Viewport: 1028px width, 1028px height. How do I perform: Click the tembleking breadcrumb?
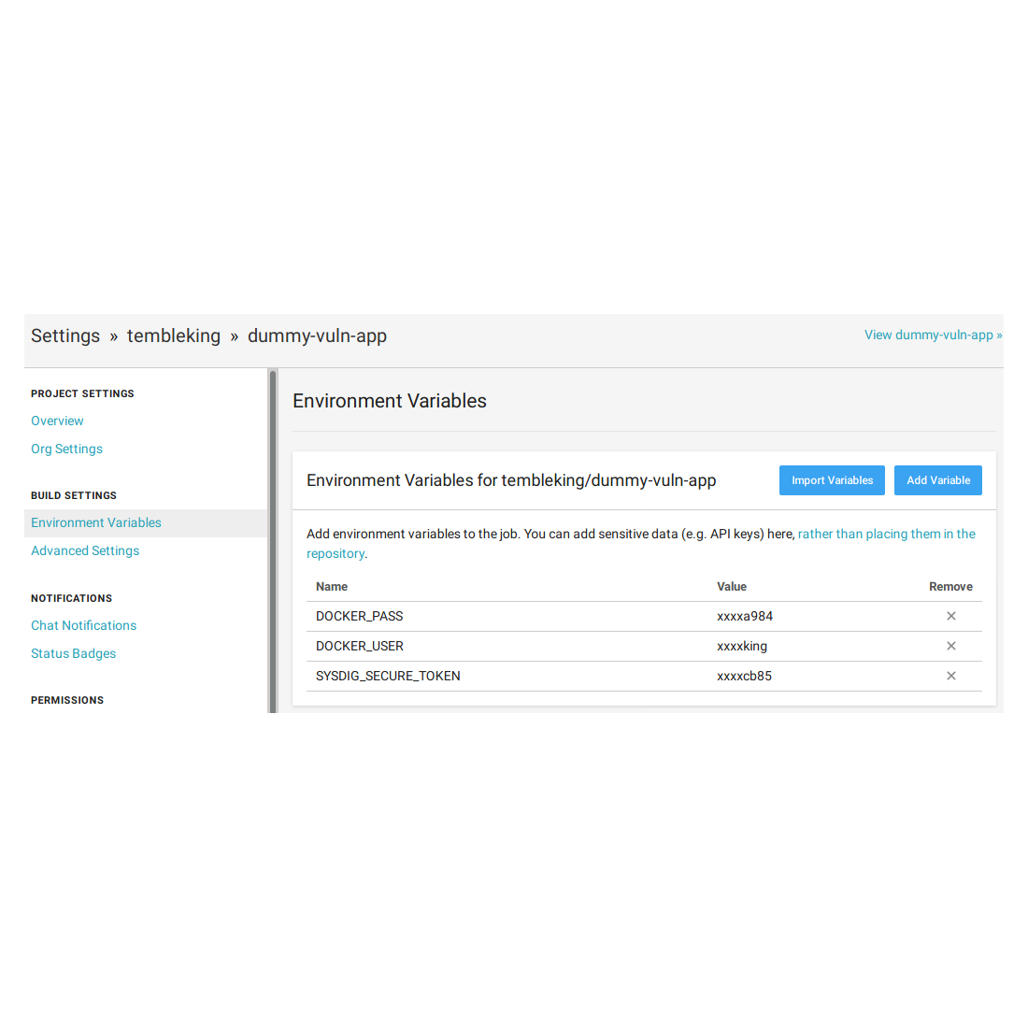174,336
